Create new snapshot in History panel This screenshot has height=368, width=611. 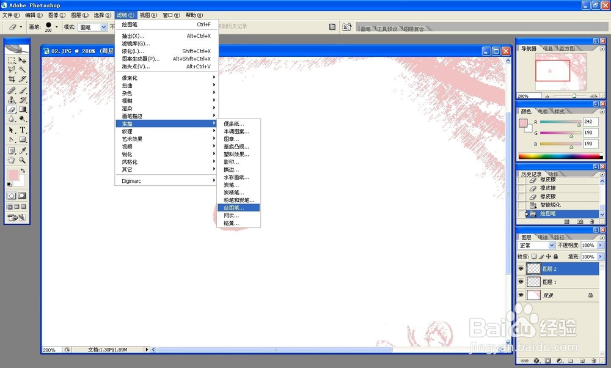coord(580,221)
